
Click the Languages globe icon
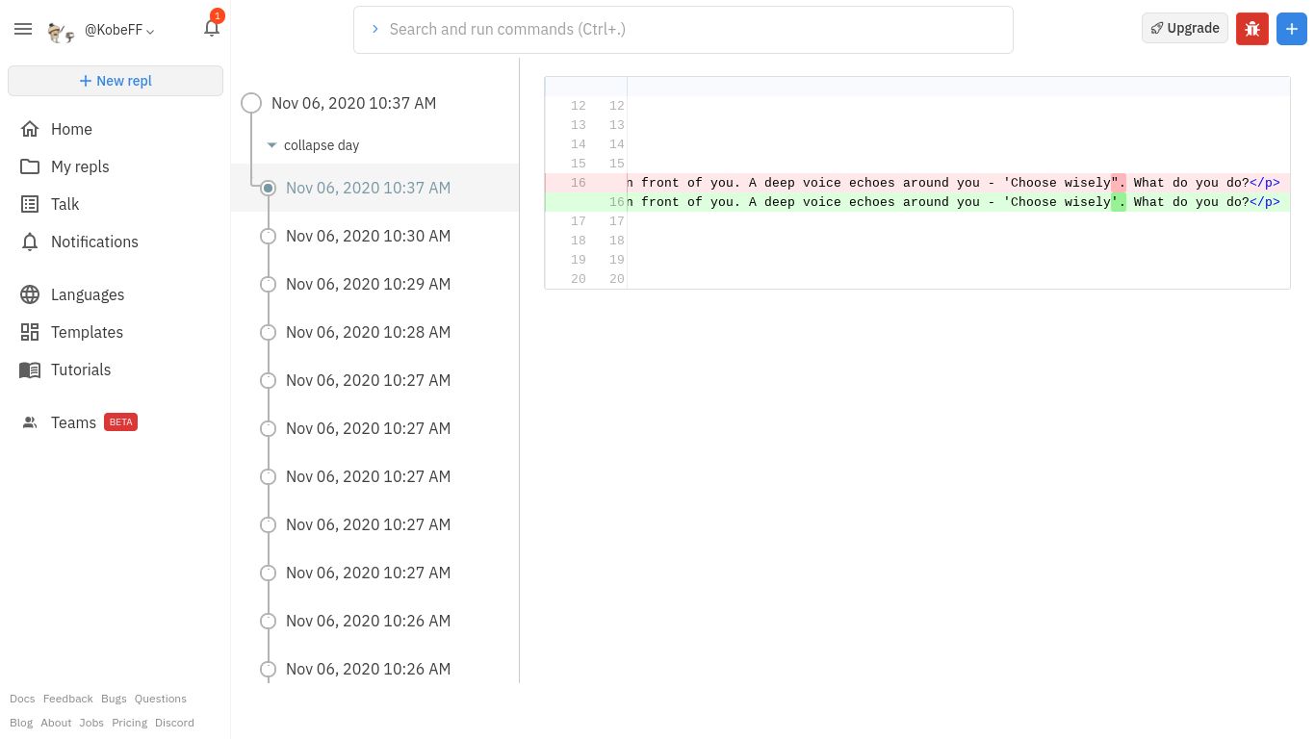pos(30,294)
